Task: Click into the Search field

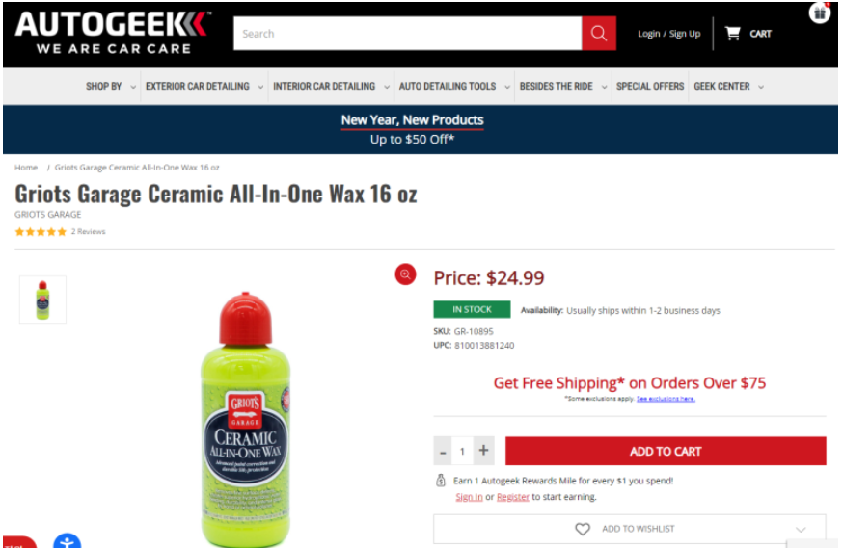Action: click(408, 34)
